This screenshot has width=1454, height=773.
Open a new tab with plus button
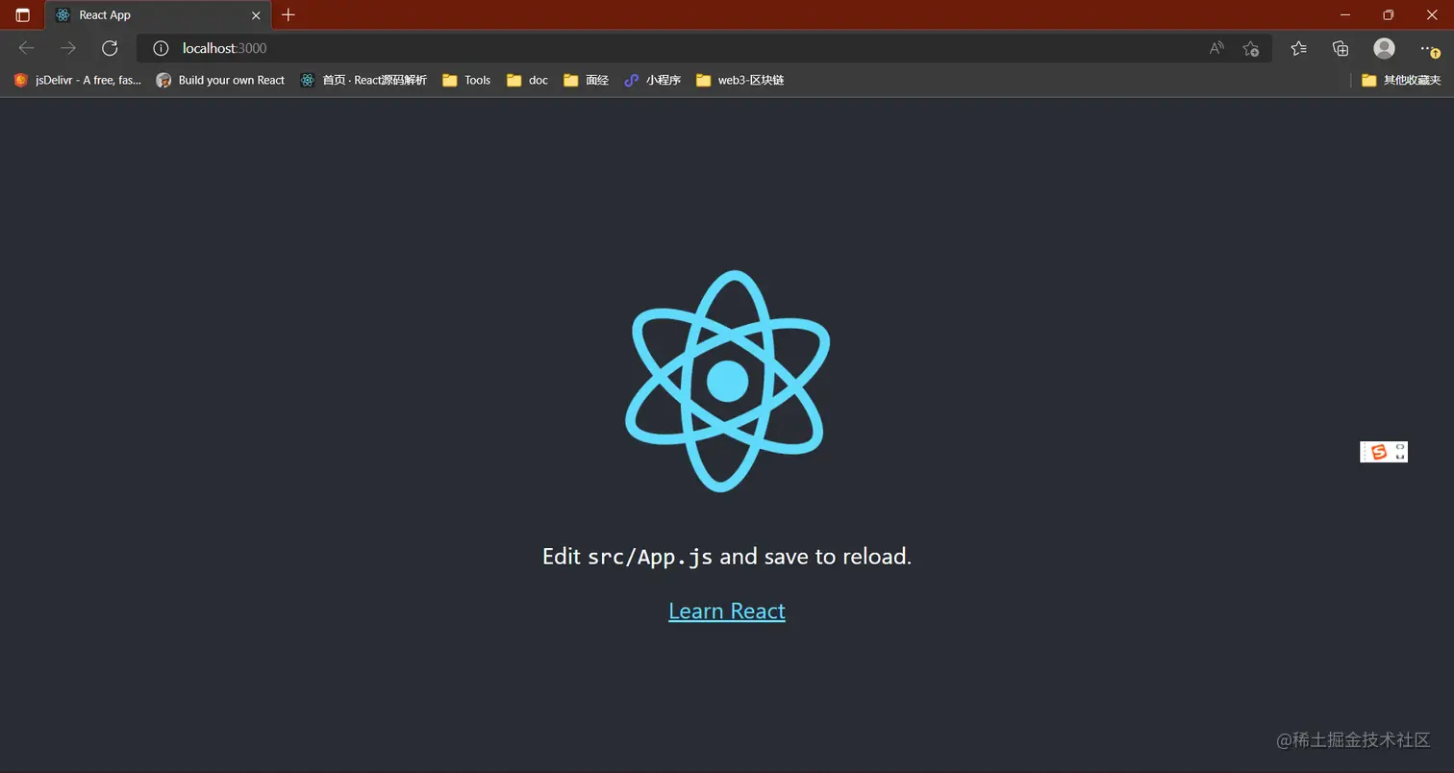[x=288, y=15]
